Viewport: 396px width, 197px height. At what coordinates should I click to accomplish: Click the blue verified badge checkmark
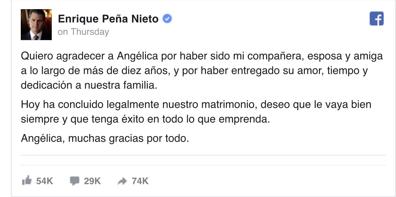167,19
